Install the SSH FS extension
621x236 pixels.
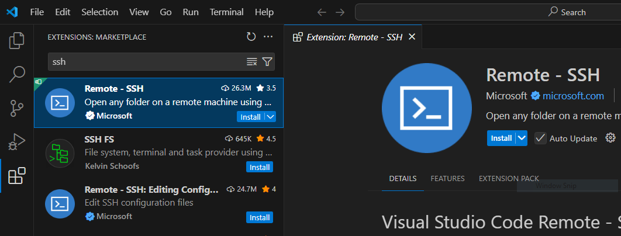260,167
